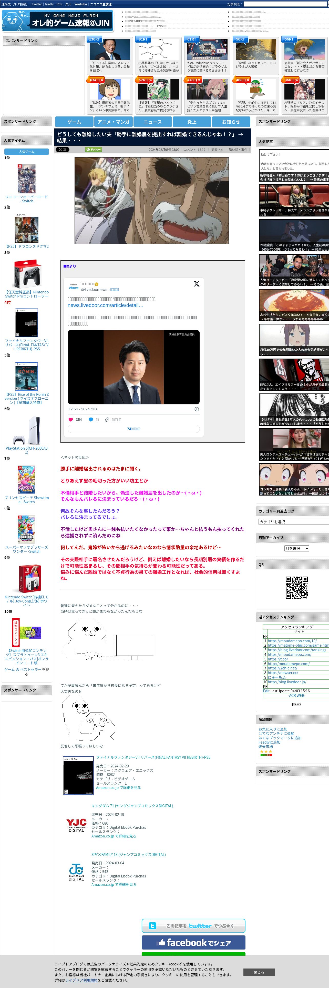This screenshot has width=329, height=988.
Task: Open the QR code image
Action: 297,588
